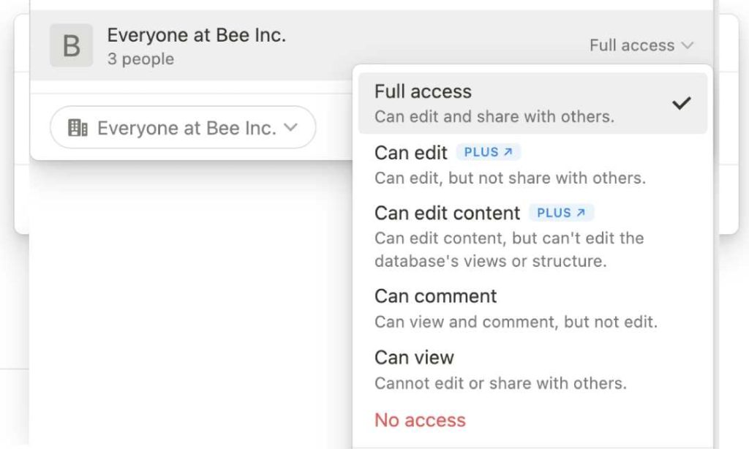This screenshot has height=449, width=749.
Task: Click the "3 people" member count label
Action: point(140,59)
